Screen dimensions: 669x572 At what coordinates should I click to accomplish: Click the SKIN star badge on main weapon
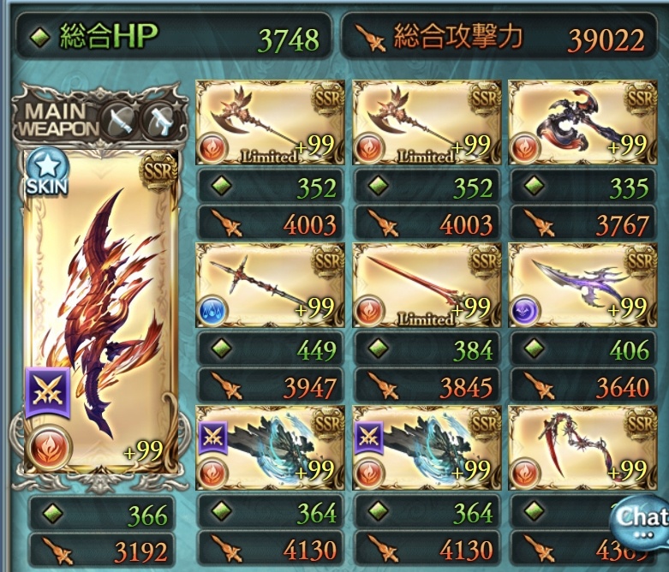47,173
